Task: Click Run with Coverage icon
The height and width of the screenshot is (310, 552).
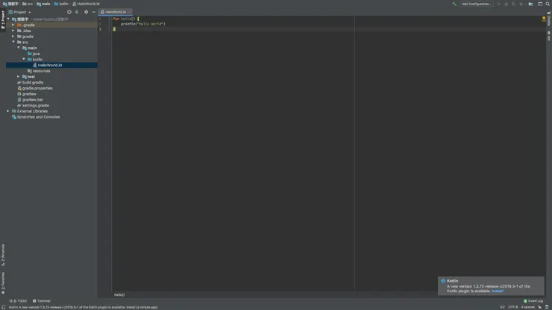Action: point(514,4)
